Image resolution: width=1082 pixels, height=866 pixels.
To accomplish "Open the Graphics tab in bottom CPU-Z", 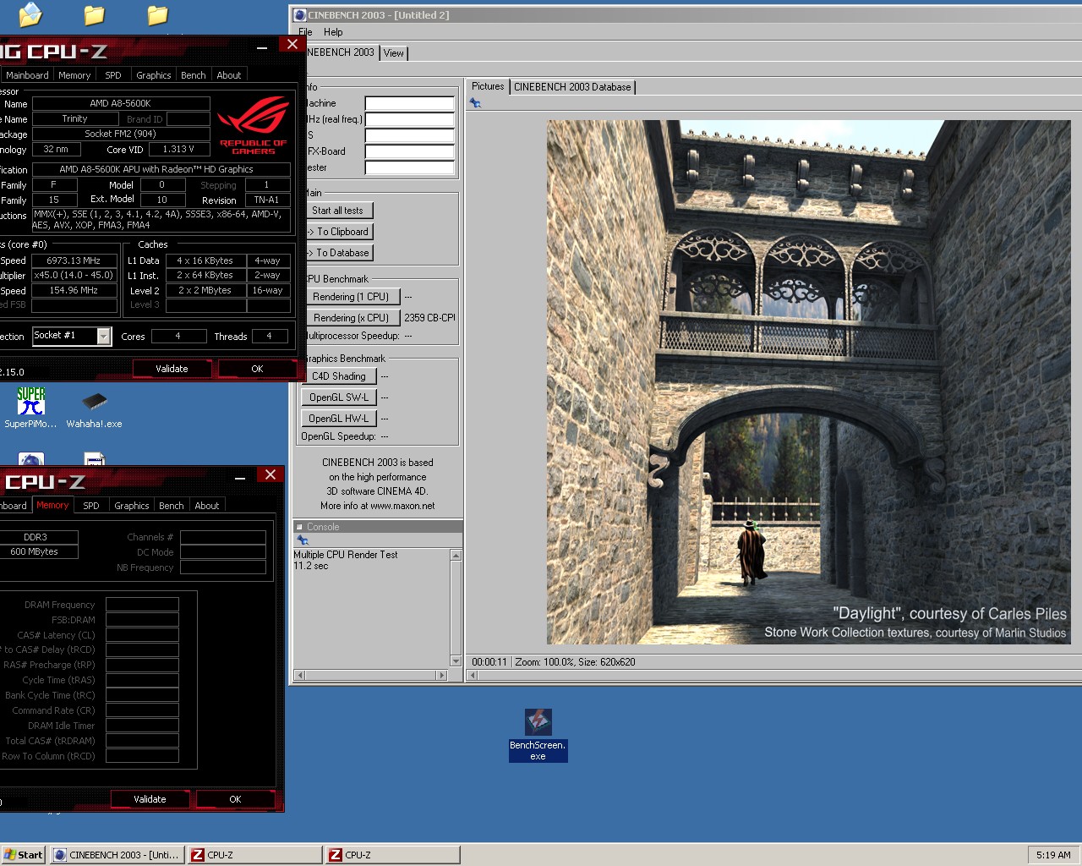I will click(132, 506).
